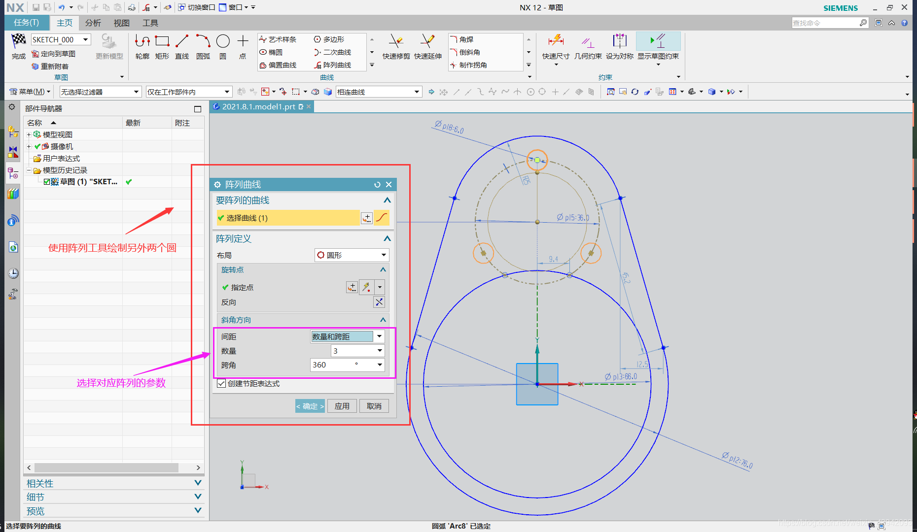Choose the Studio Spline (艺术样条) tool

click(278, 39)
